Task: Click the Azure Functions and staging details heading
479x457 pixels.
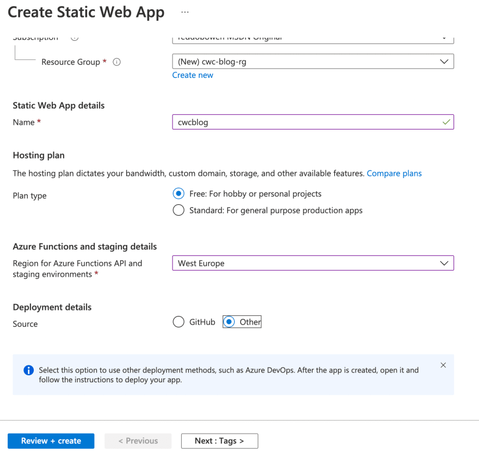Action: click(84, 247)
